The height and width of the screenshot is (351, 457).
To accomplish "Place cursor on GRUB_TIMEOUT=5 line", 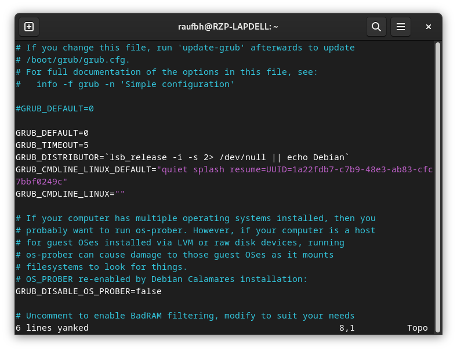I will 52,145.
